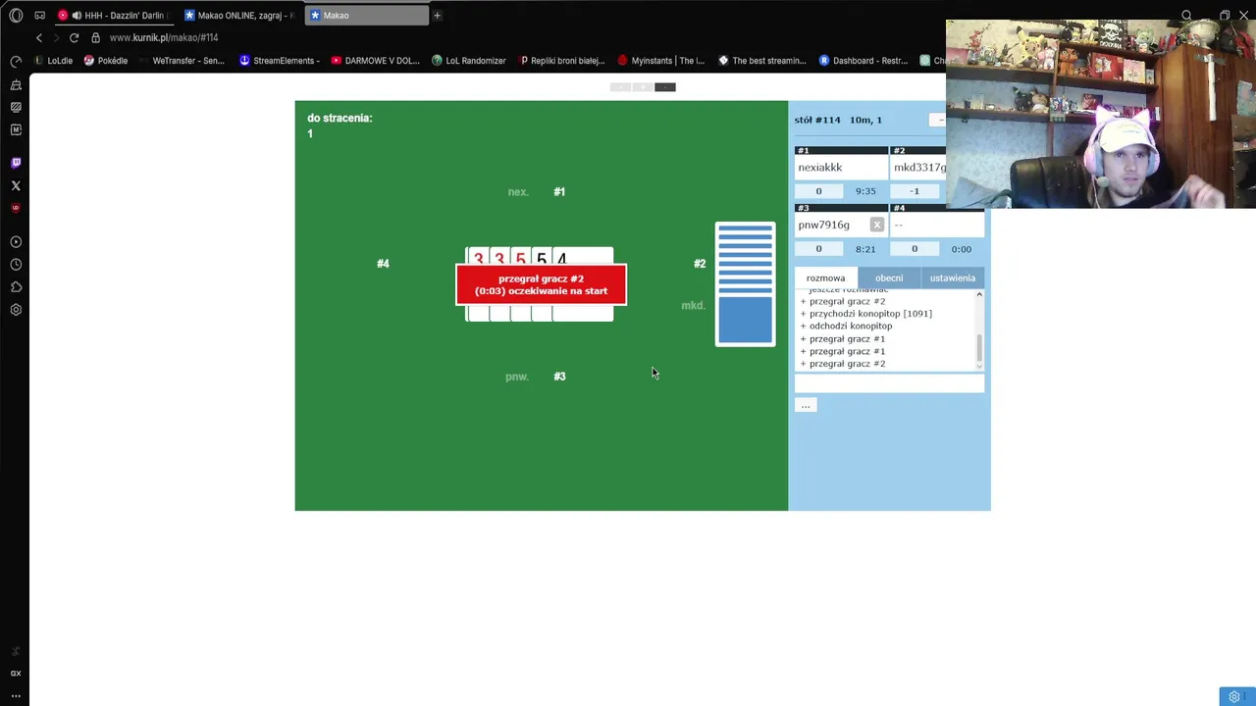This screenshot has height=706, width=1256.
Task: Open the LoLdle bookmark
Action: click(x=53, y=61)
